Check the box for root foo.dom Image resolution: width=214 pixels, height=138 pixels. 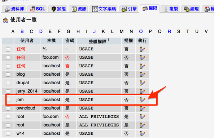pos(8,117)
